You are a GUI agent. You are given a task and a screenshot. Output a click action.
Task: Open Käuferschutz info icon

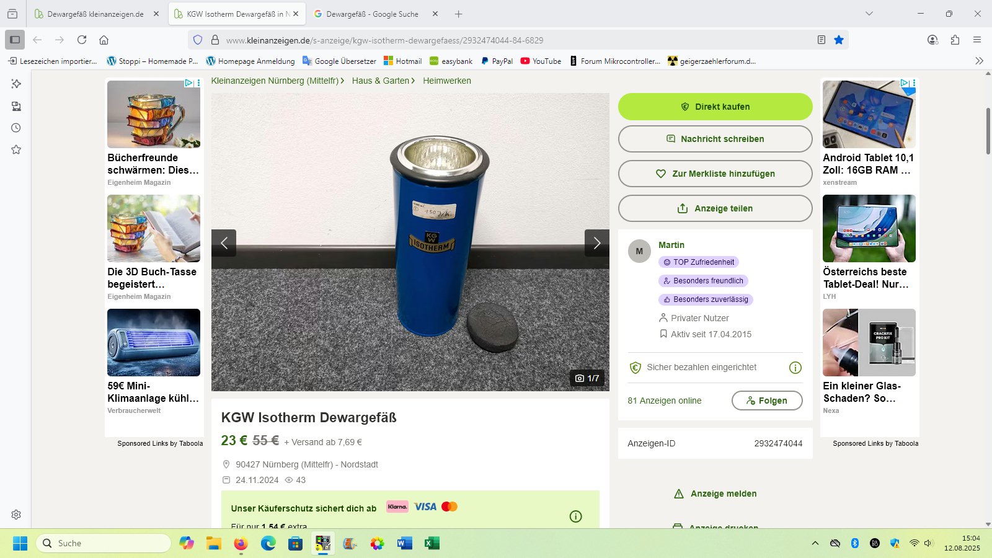coord(575,516)
